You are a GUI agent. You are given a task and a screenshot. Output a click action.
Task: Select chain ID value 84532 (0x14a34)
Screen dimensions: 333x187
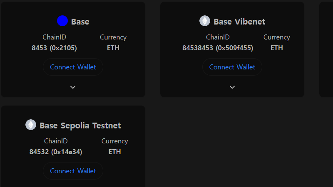click(56, 152)
